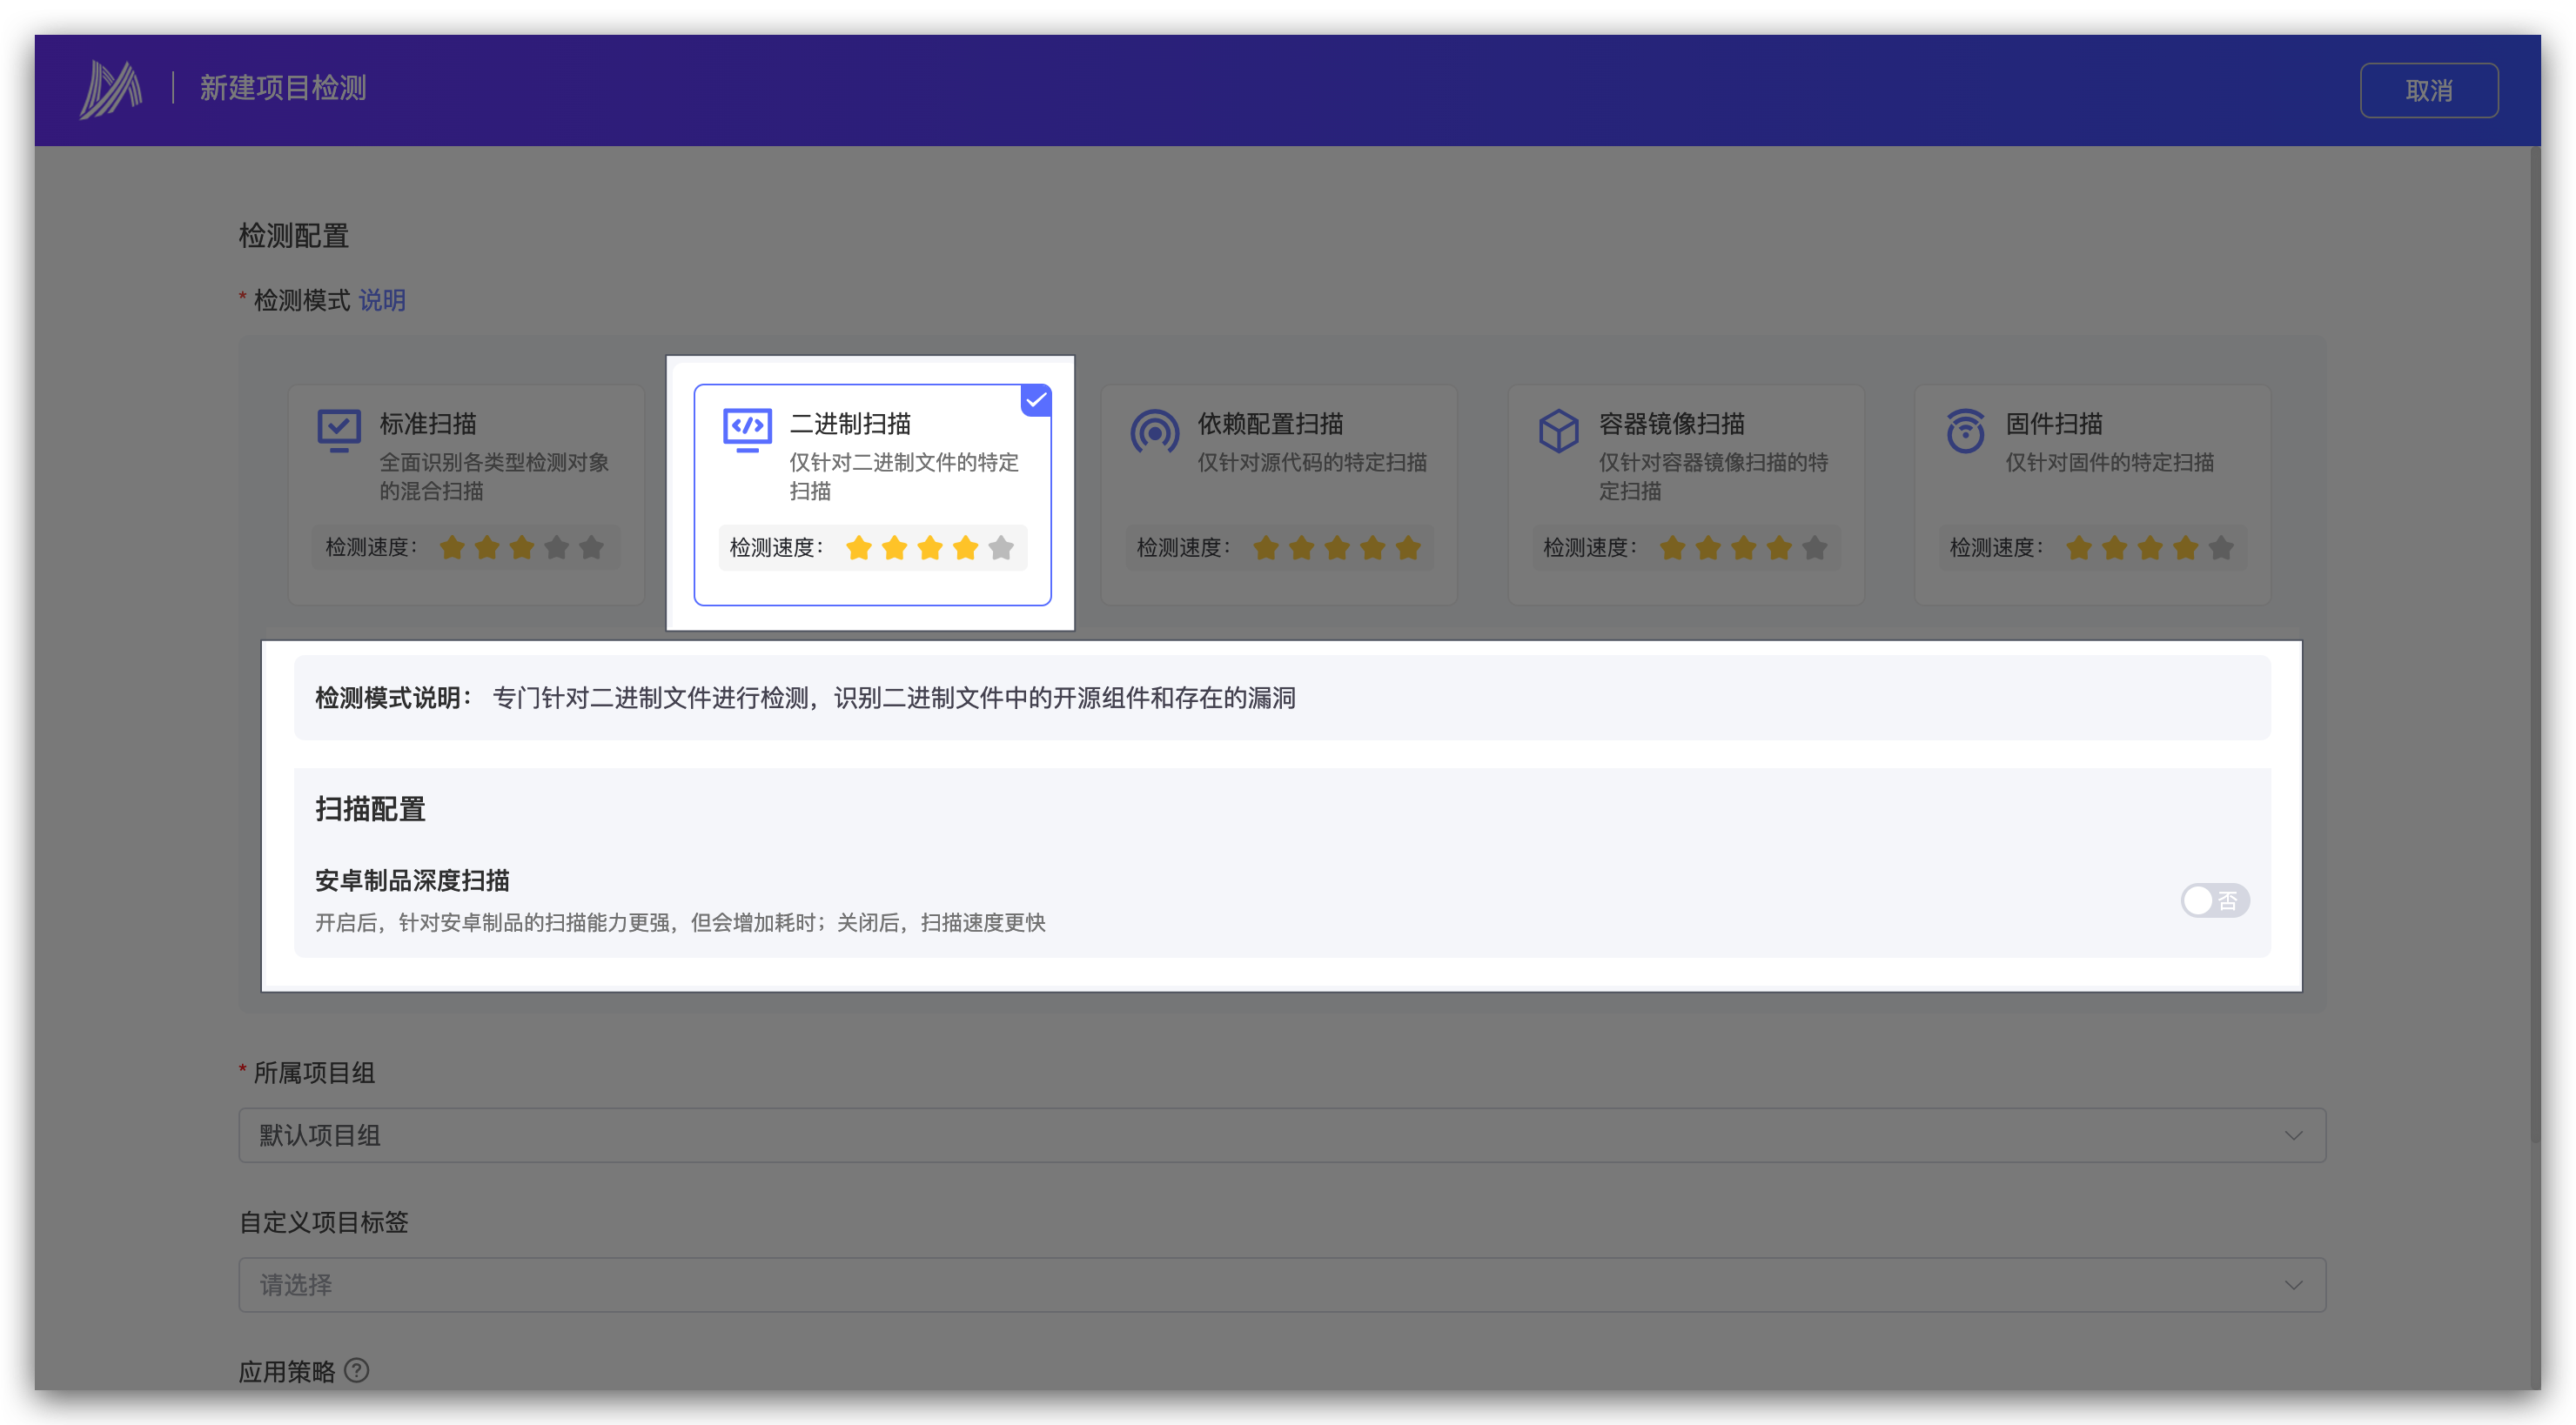Click the checkmark badge on 二进制扫描 card
Viewport: 2576px width, 1425px height.
1036,399
